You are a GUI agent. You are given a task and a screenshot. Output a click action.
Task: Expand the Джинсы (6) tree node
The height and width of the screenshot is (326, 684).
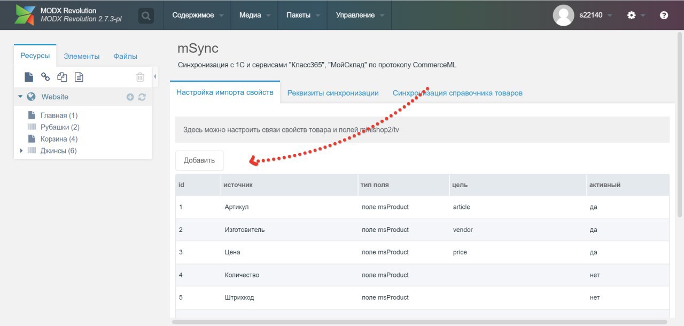(x=21, y=151)
